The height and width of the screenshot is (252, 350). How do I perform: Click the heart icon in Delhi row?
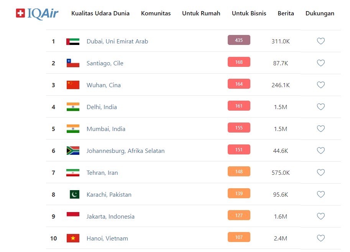click(x=321, y=107)
